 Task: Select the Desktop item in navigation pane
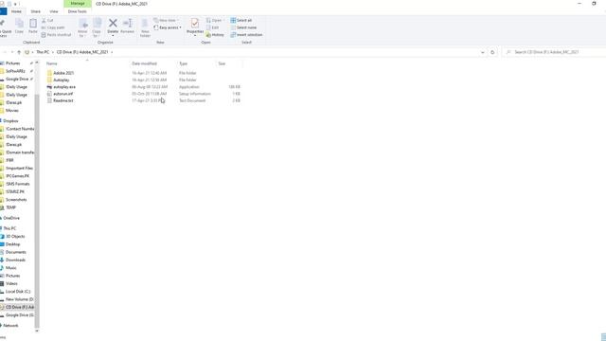(12, 244)
